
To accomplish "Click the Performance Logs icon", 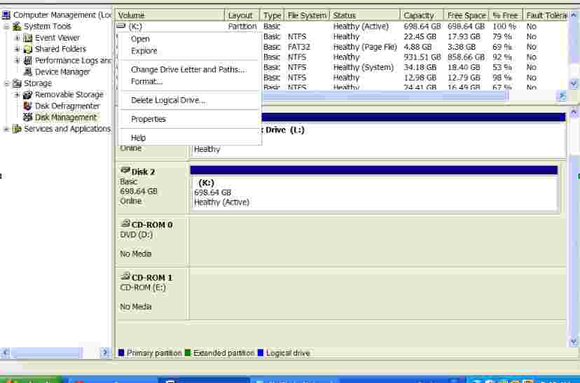I will click(x=28, y=60).
